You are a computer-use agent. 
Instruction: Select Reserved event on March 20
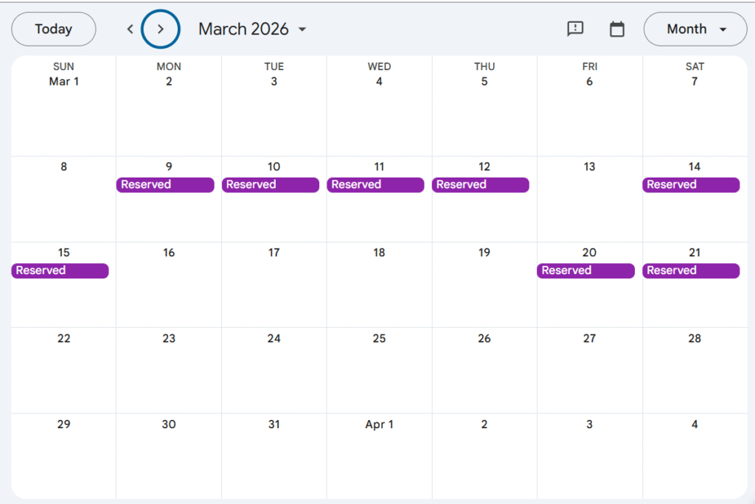(x=585, y=271)
